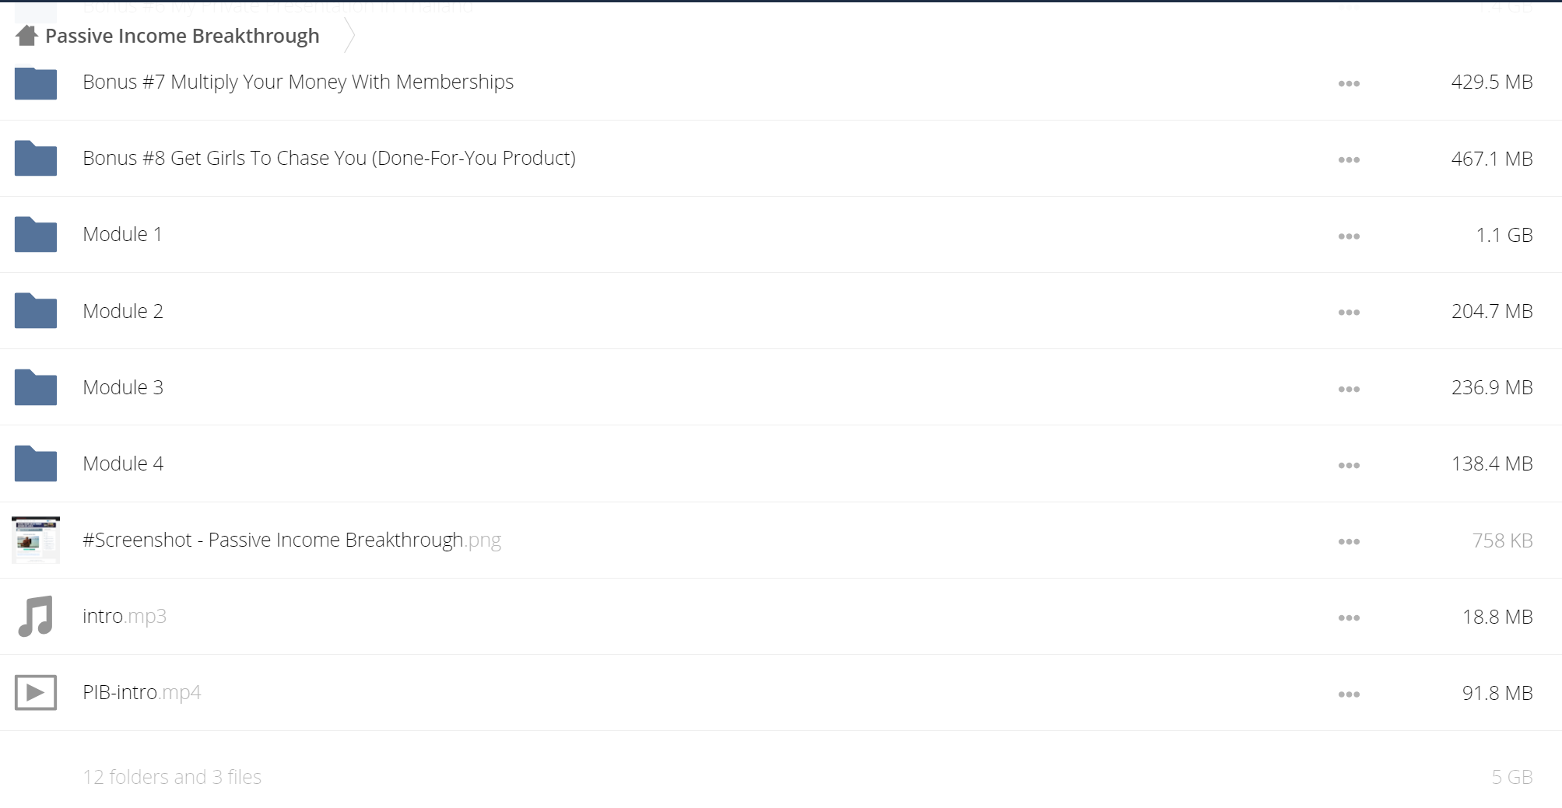
Task: Show the more options menu for Module 3
Action: pyautogui.click(x=1349, y=389)
